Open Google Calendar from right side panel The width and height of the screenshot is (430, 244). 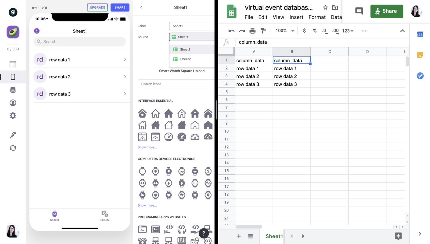(x=420, y=34)
